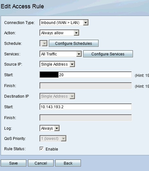
Task: Click the arrow icon of Log dropdown
Action: pyautogui.click(x=57, y=128)
